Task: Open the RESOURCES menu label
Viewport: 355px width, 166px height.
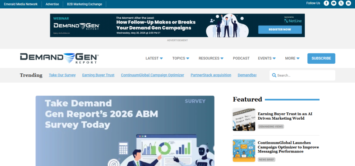Action: click(209, 58)
